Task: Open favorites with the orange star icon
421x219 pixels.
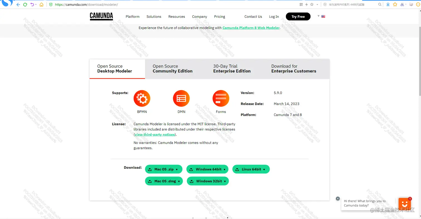Action: point(395,4)
